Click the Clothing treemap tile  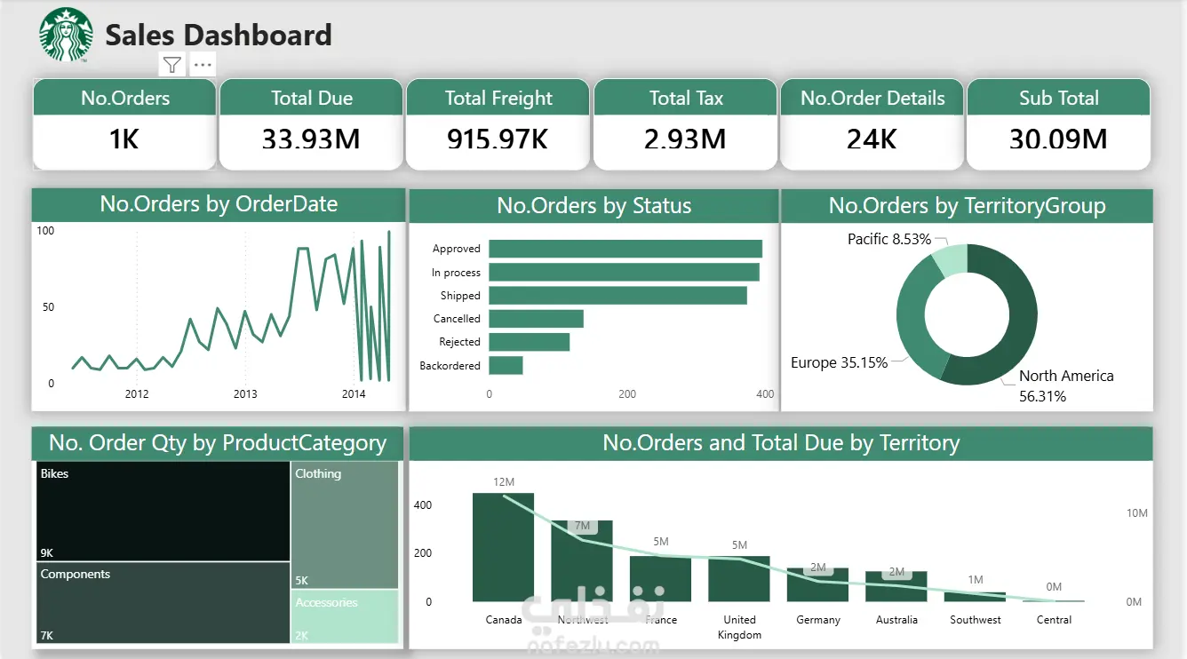pyautogui.click(x=345, y=525)
